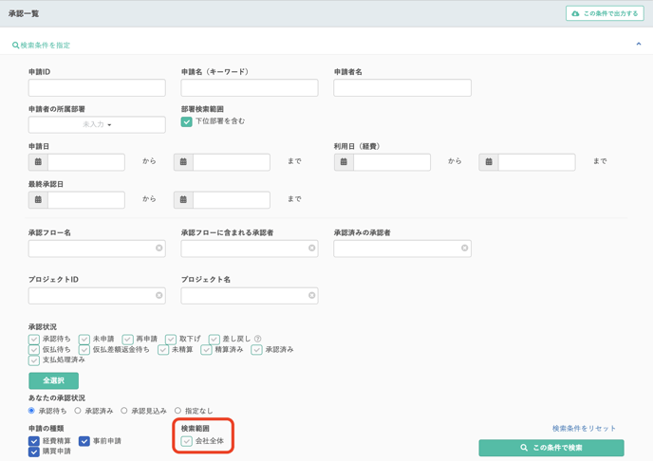The width and height of the screenshot is (653, 461).
Task: Select the 承認済み radio button
Action: point(78,411)
